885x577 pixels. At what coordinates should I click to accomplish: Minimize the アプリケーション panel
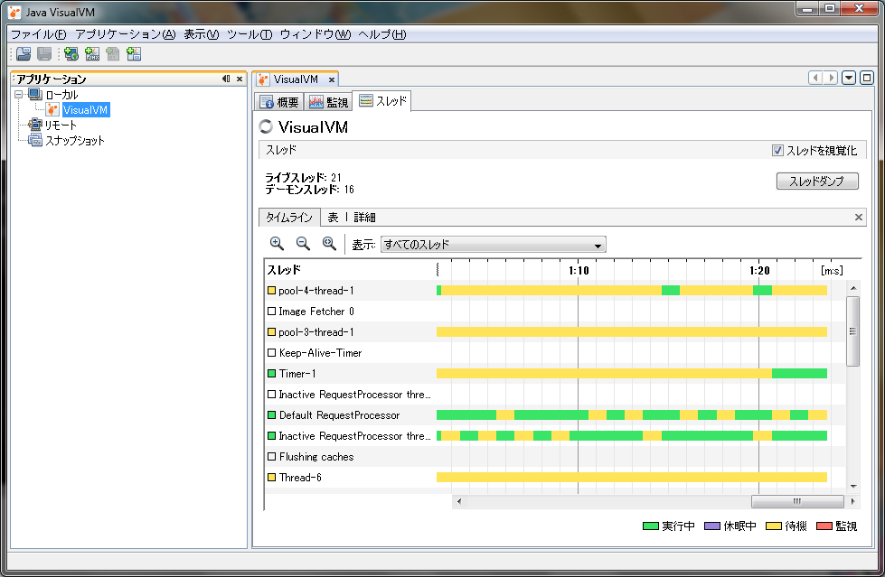[226, 79]
